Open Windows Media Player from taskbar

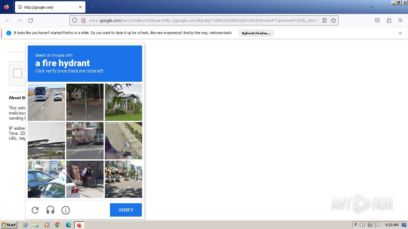[47, 225]
